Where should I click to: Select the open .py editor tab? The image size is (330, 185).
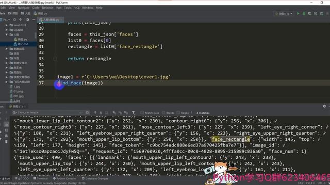[x=51, y=20]
